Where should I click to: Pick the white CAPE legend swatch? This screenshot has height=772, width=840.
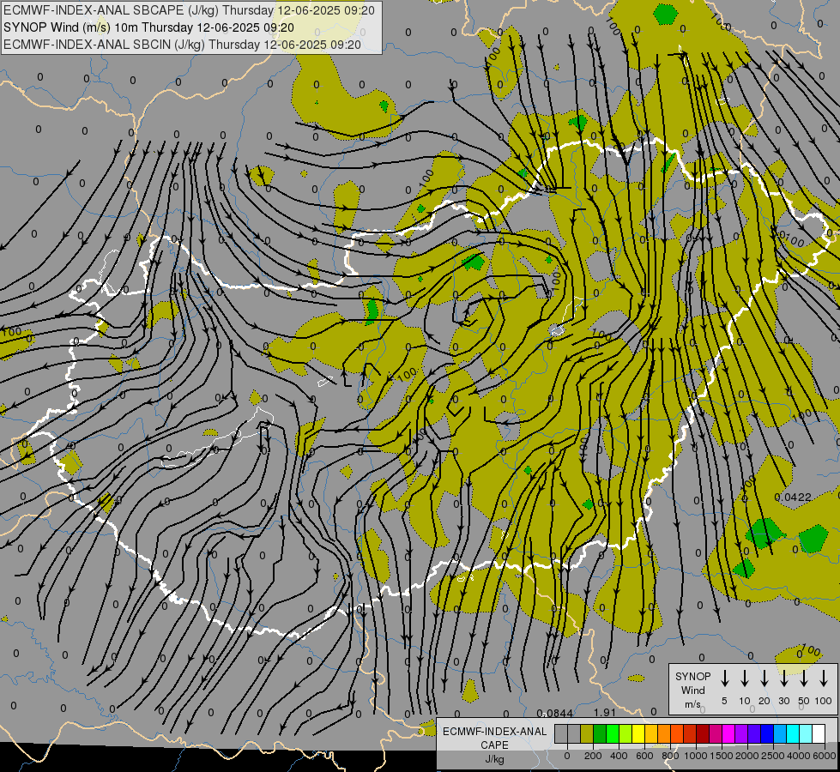click(818, 733)
